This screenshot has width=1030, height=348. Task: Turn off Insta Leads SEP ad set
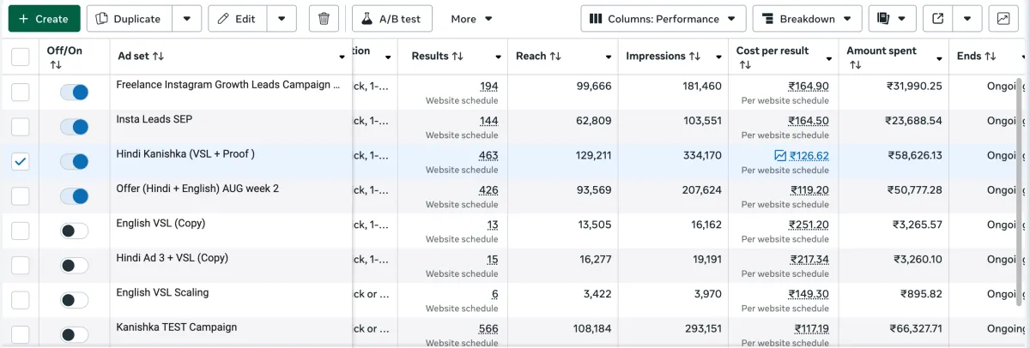[x=74, y=127]
